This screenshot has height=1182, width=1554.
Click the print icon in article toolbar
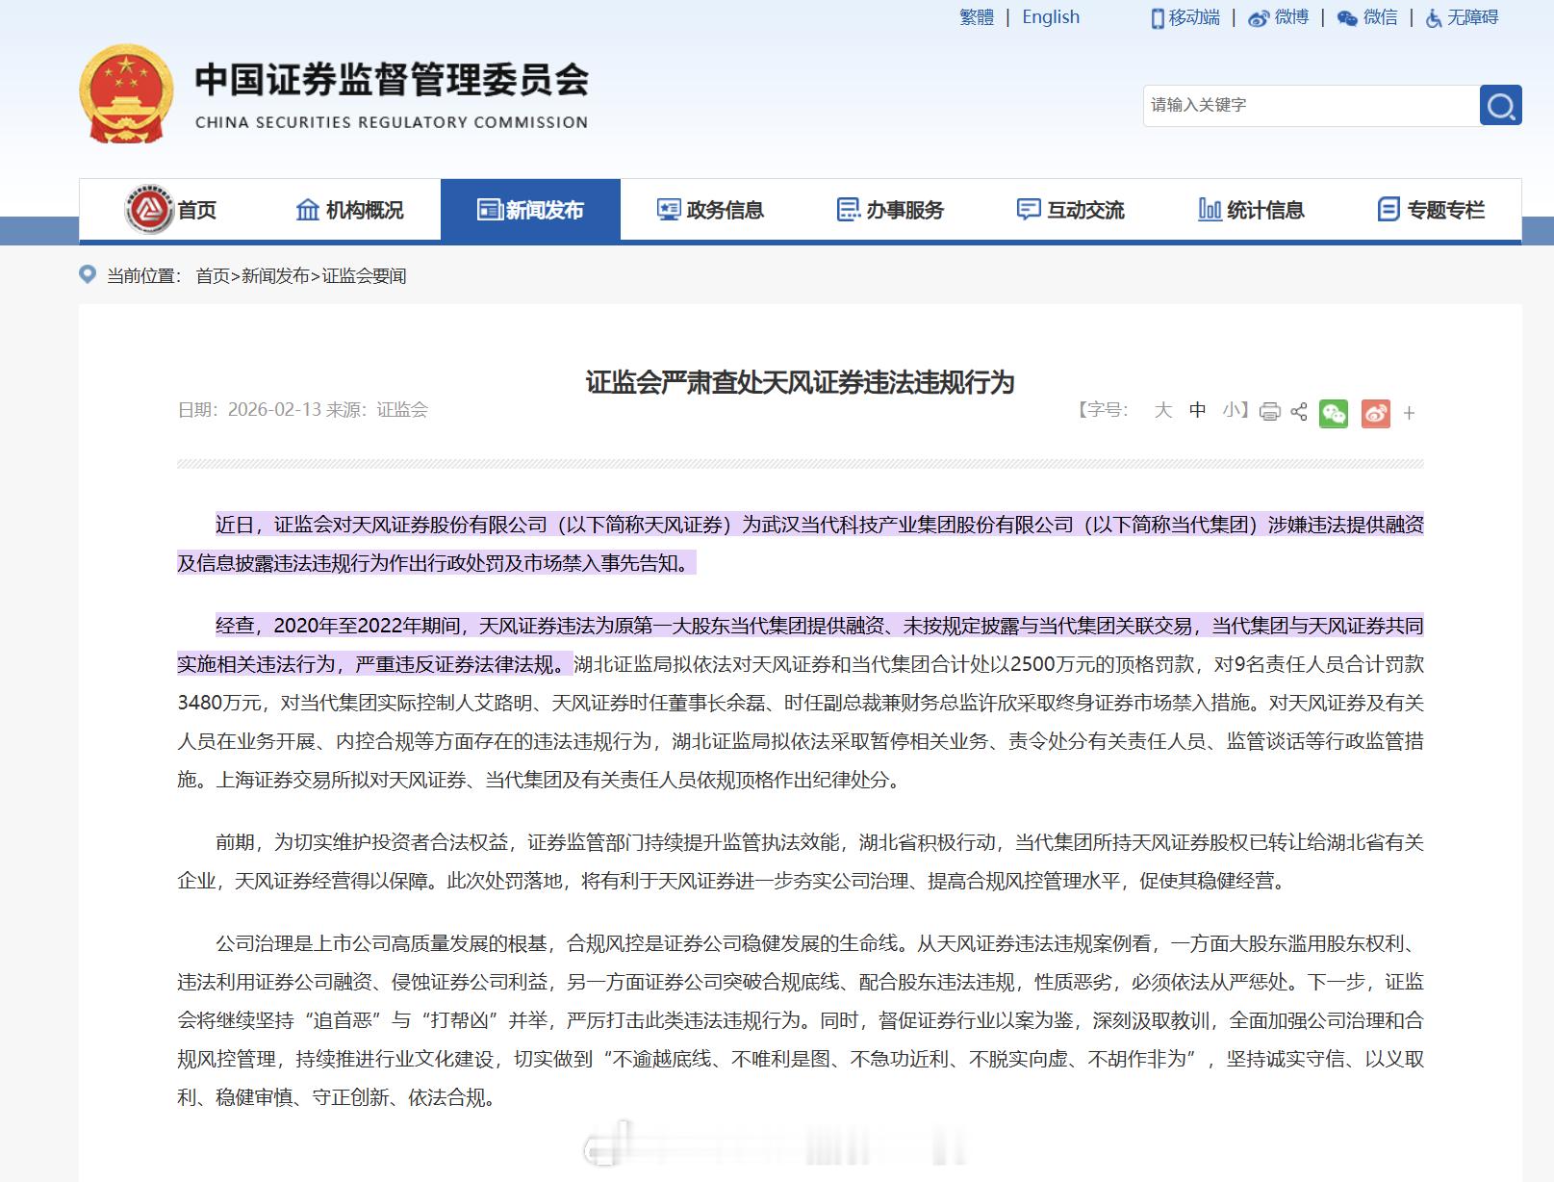(1270, 412)
